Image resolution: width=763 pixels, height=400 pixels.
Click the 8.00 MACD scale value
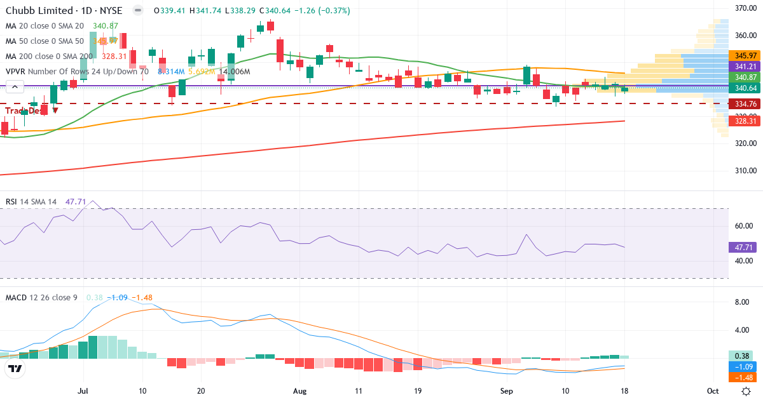click(742, 302)
